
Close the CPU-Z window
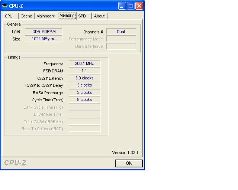pyautogui.click(x=139, y=6)
